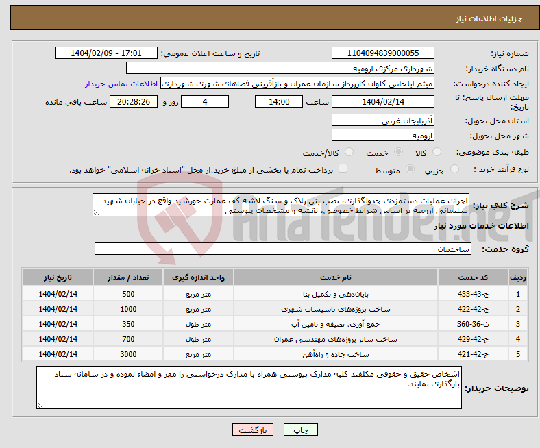Viewport: 540px width, 448px height.
Task: Click the deadline date field 1404/02/14
Action: pyautogui.click(x=382, y=101)
